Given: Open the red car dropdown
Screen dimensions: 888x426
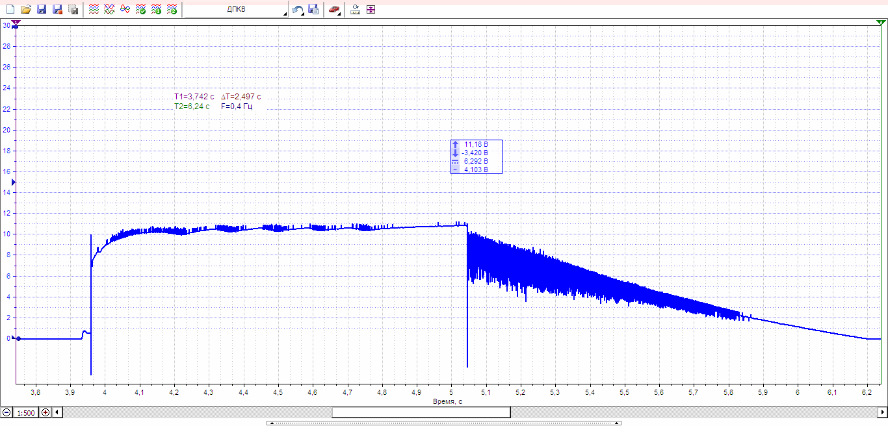Looking at the screenshot, I should coord(334,10).
